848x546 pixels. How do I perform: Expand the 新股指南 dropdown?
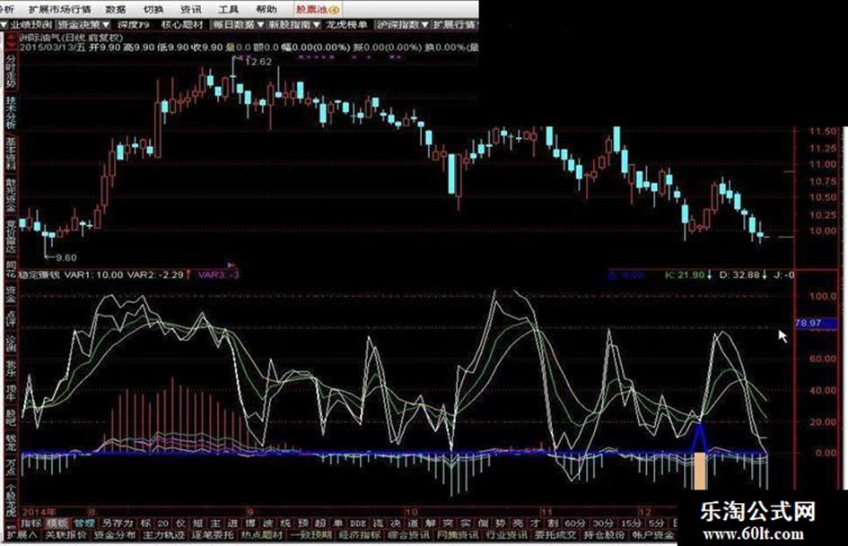[x=294, y=24]
